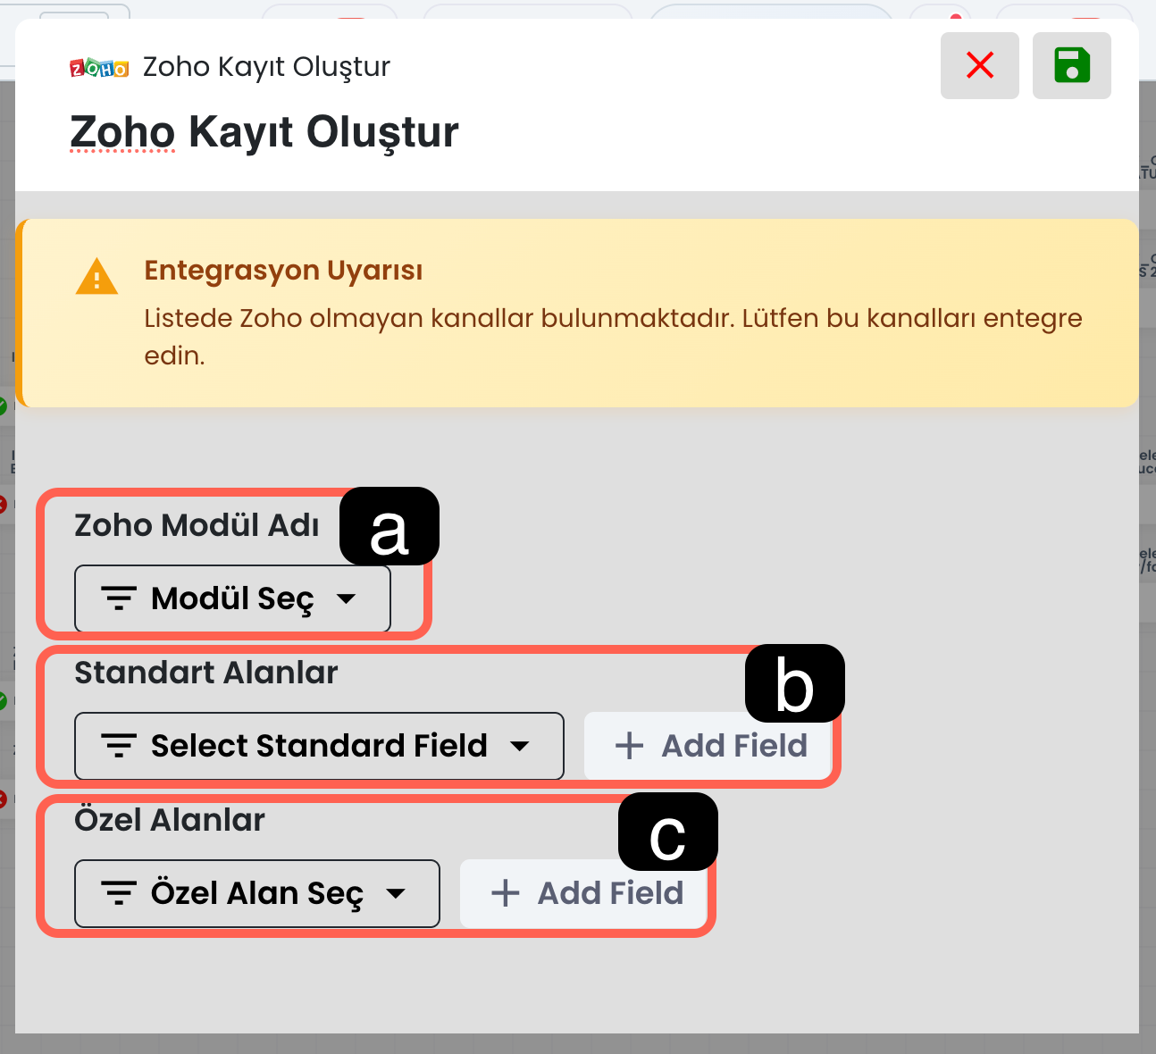Click the Özel Alanlar section label
The height and width of the screenshot is (1054, 1156).
click(x=170, y=820)
